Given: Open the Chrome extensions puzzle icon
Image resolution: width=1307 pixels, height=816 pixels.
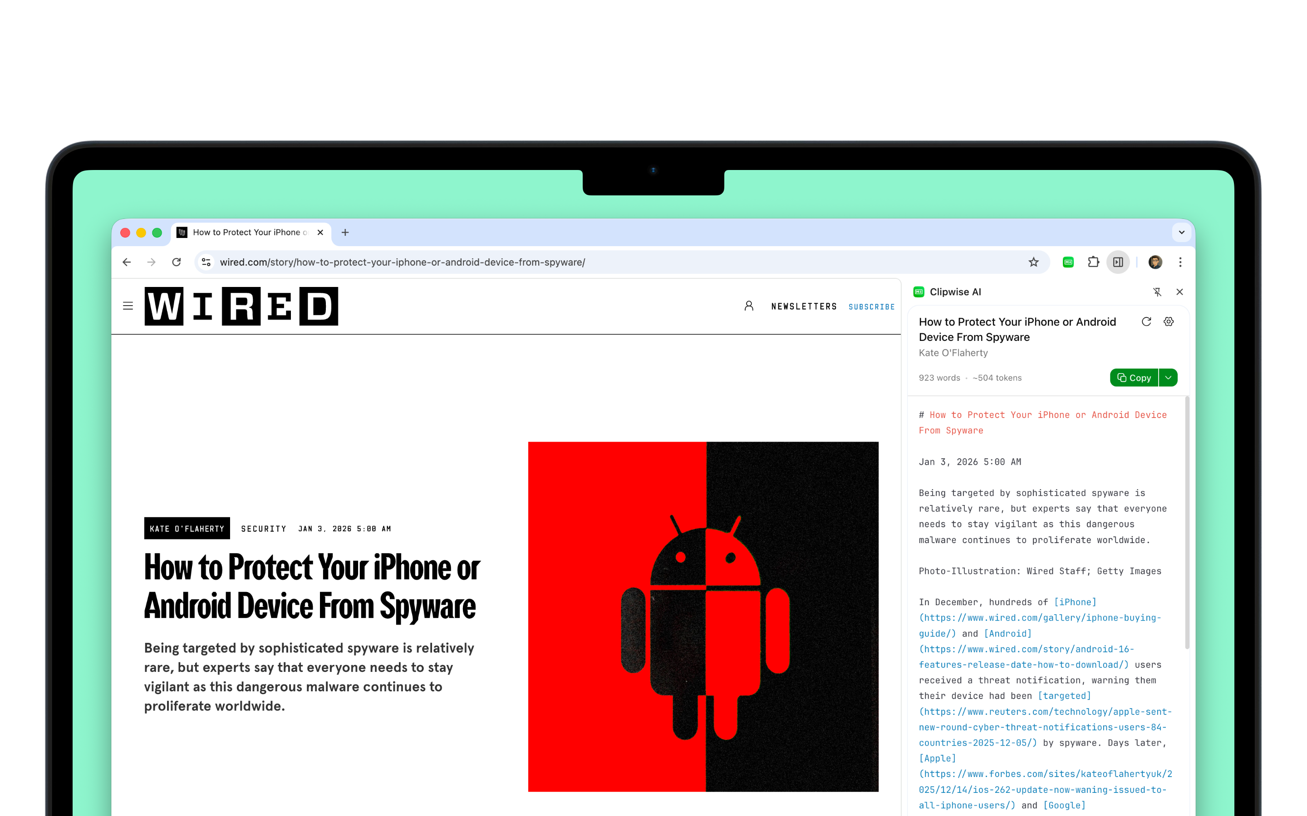Looking at the screenshot, I should pos(1094,262).
